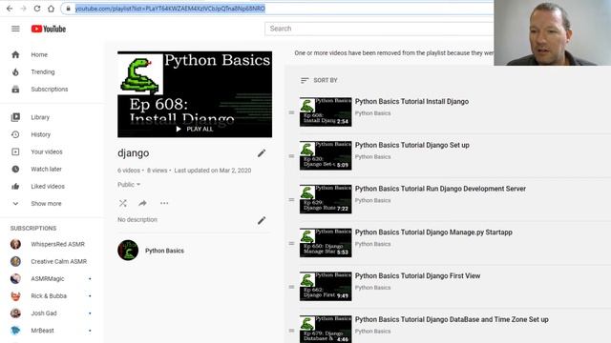Image resolution: width=611 pixels, height=343 pixels.
Task: Open the SORT BY dropdown
Action: (x=319, y=80)
